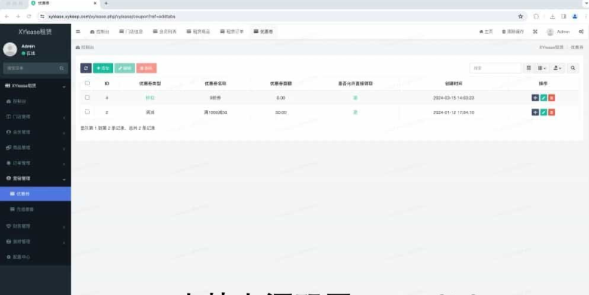Click the drag-move icon in the 满1000减50 row

pos(535,112)
